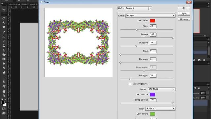Click the Порядок value field

[x=153, y=76]
